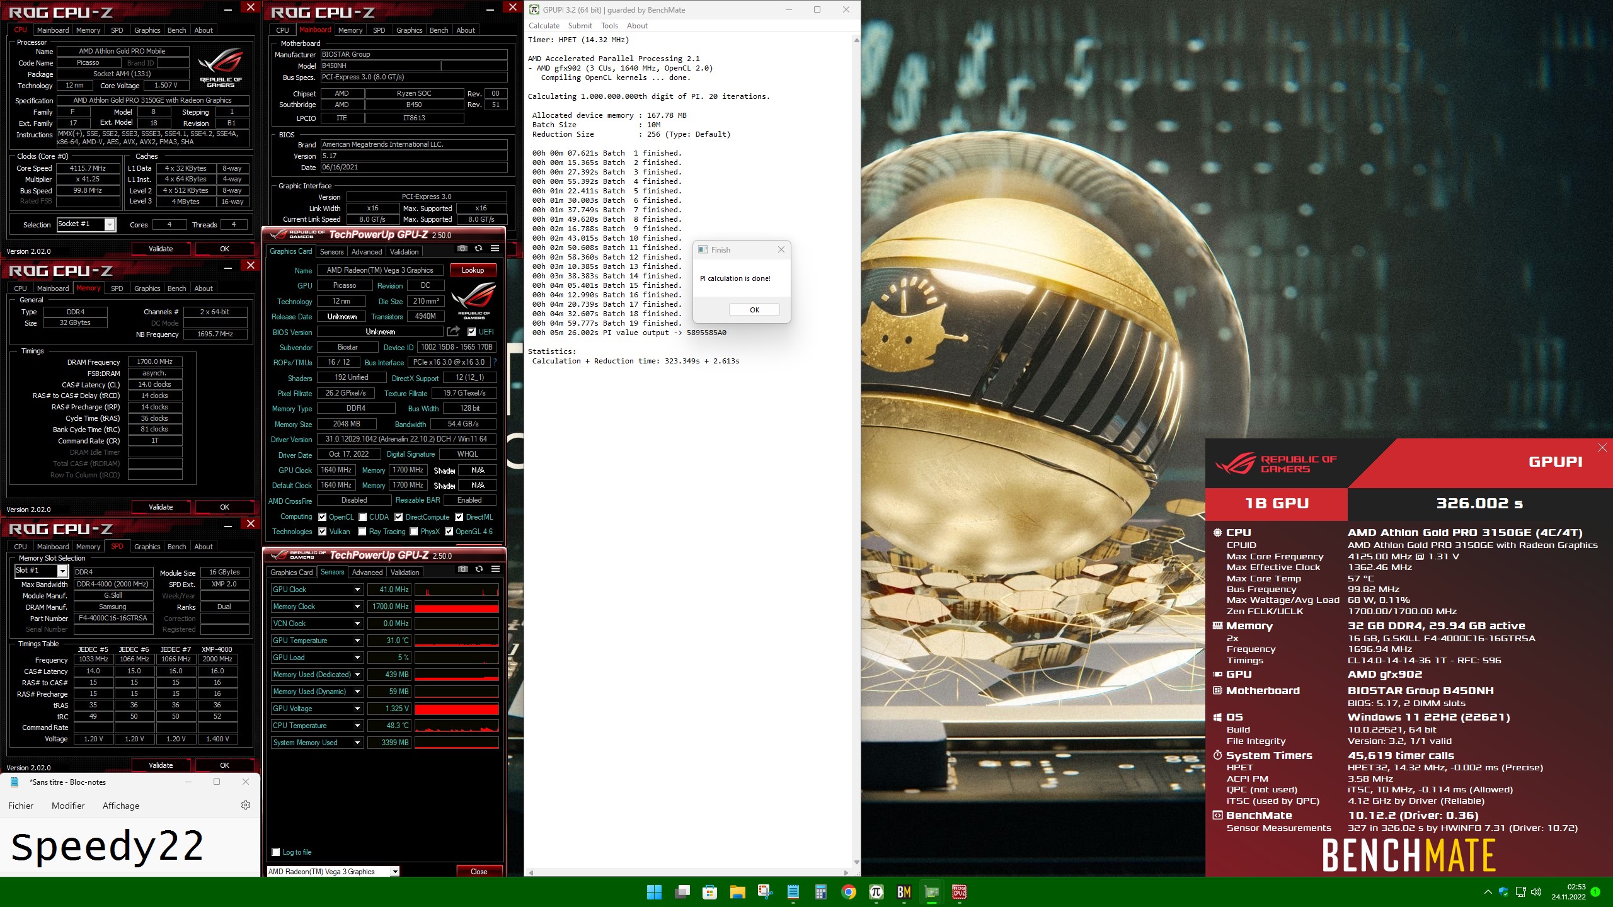Close the BenchMate GPUPI result overlay
The width and height of the screenshot is (1613, 907).
click(1602, 447)
